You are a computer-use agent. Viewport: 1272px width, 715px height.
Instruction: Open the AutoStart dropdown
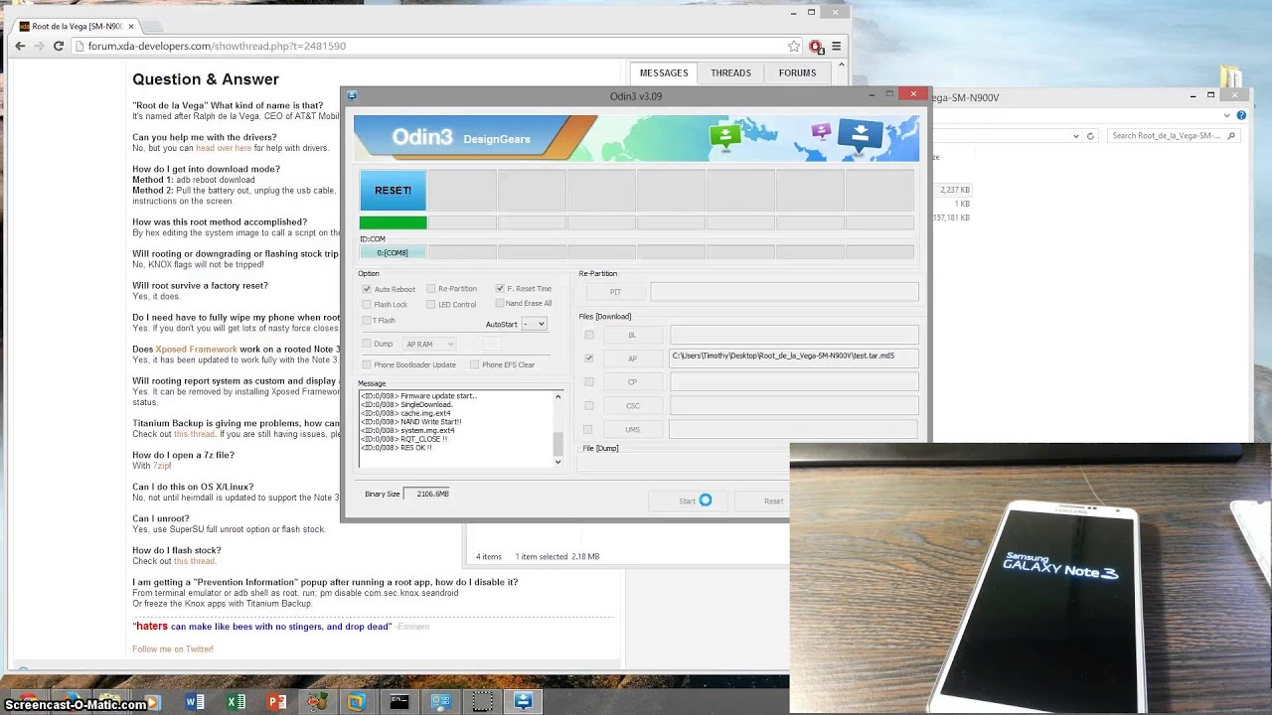click(535, 324)
